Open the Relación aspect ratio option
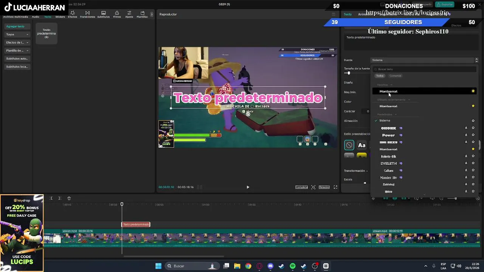This screenshot has width=484, height=272. 324,187
